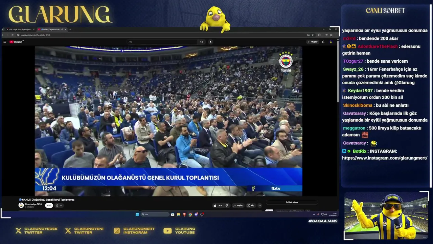Open the YouTube account avatar menu
Image resolution: width=433 pixels, height=244 pixels.
point(331,42)
